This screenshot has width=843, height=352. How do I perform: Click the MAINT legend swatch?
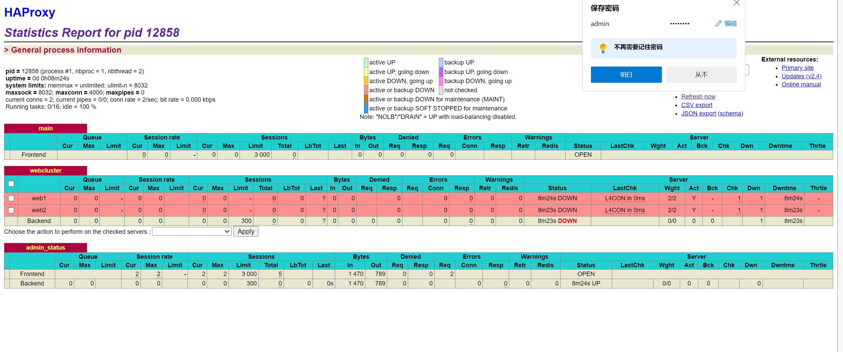(366, 99)
